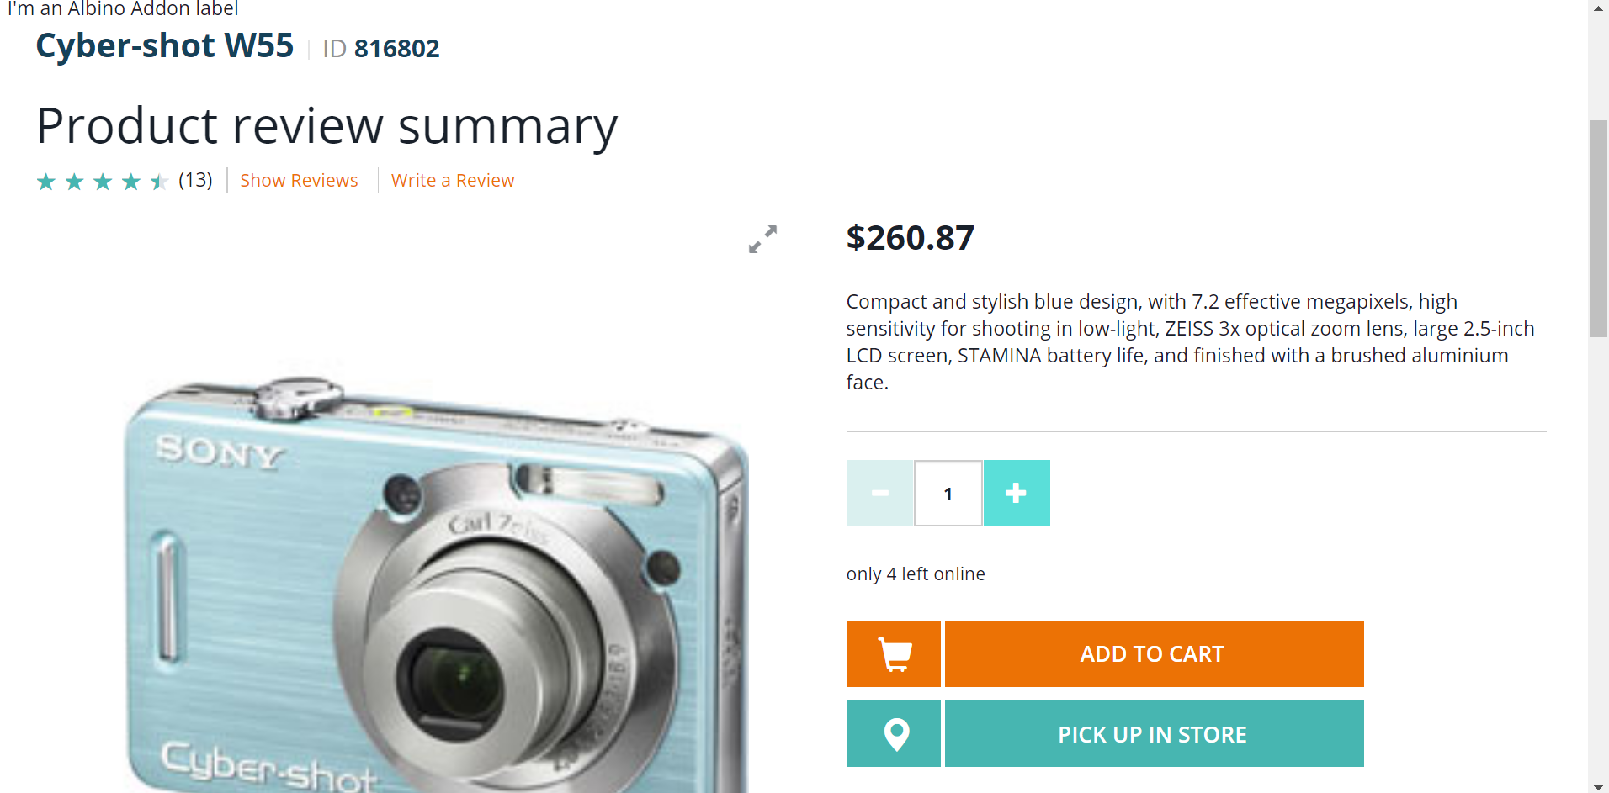Viewport: 1609px width, 793px height.
Task: Click the scrollbar up arrow
Action: pos(1599,8)
